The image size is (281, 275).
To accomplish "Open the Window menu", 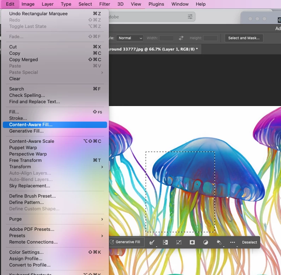I will pyautogui.click(x=180, y=4).
